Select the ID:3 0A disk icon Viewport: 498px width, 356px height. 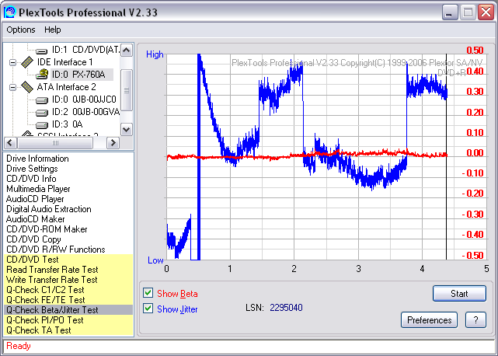click(x=42, y=125)
